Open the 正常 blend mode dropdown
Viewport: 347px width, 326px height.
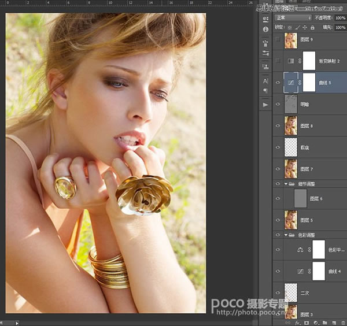point(293,18)
